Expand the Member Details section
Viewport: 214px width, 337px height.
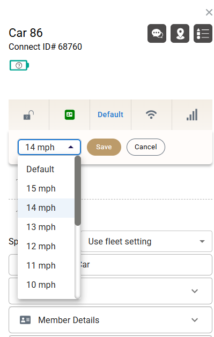(110, 320)
